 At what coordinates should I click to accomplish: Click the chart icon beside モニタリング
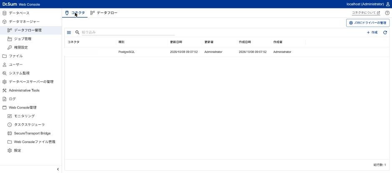(10, 116)
